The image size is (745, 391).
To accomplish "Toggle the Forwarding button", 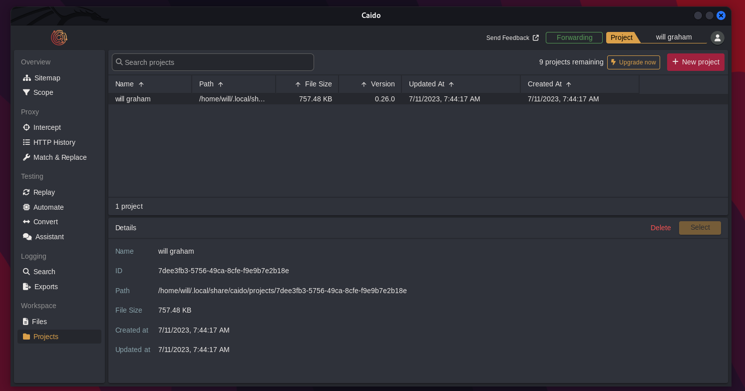I will click(x=574, y=37).
